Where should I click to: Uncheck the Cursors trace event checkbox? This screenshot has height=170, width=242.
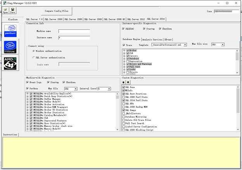tap(128, 56)
